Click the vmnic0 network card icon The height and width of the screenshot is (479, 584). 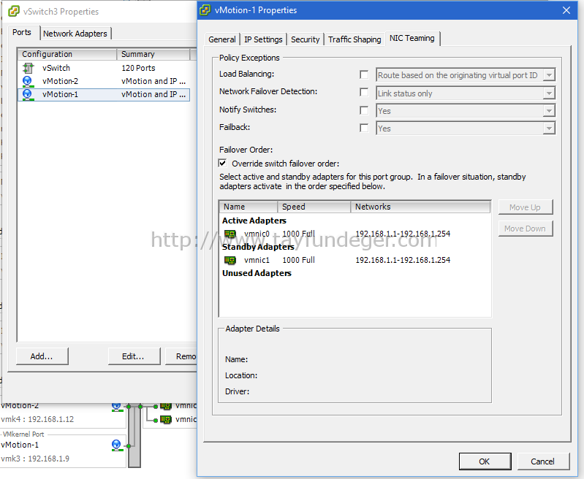[230, 234]
